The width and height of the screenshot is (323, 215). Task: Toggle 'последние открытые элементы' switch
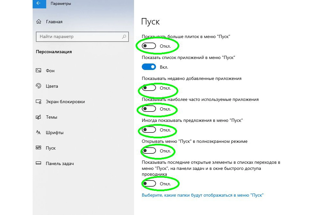(x=149, y=183)
